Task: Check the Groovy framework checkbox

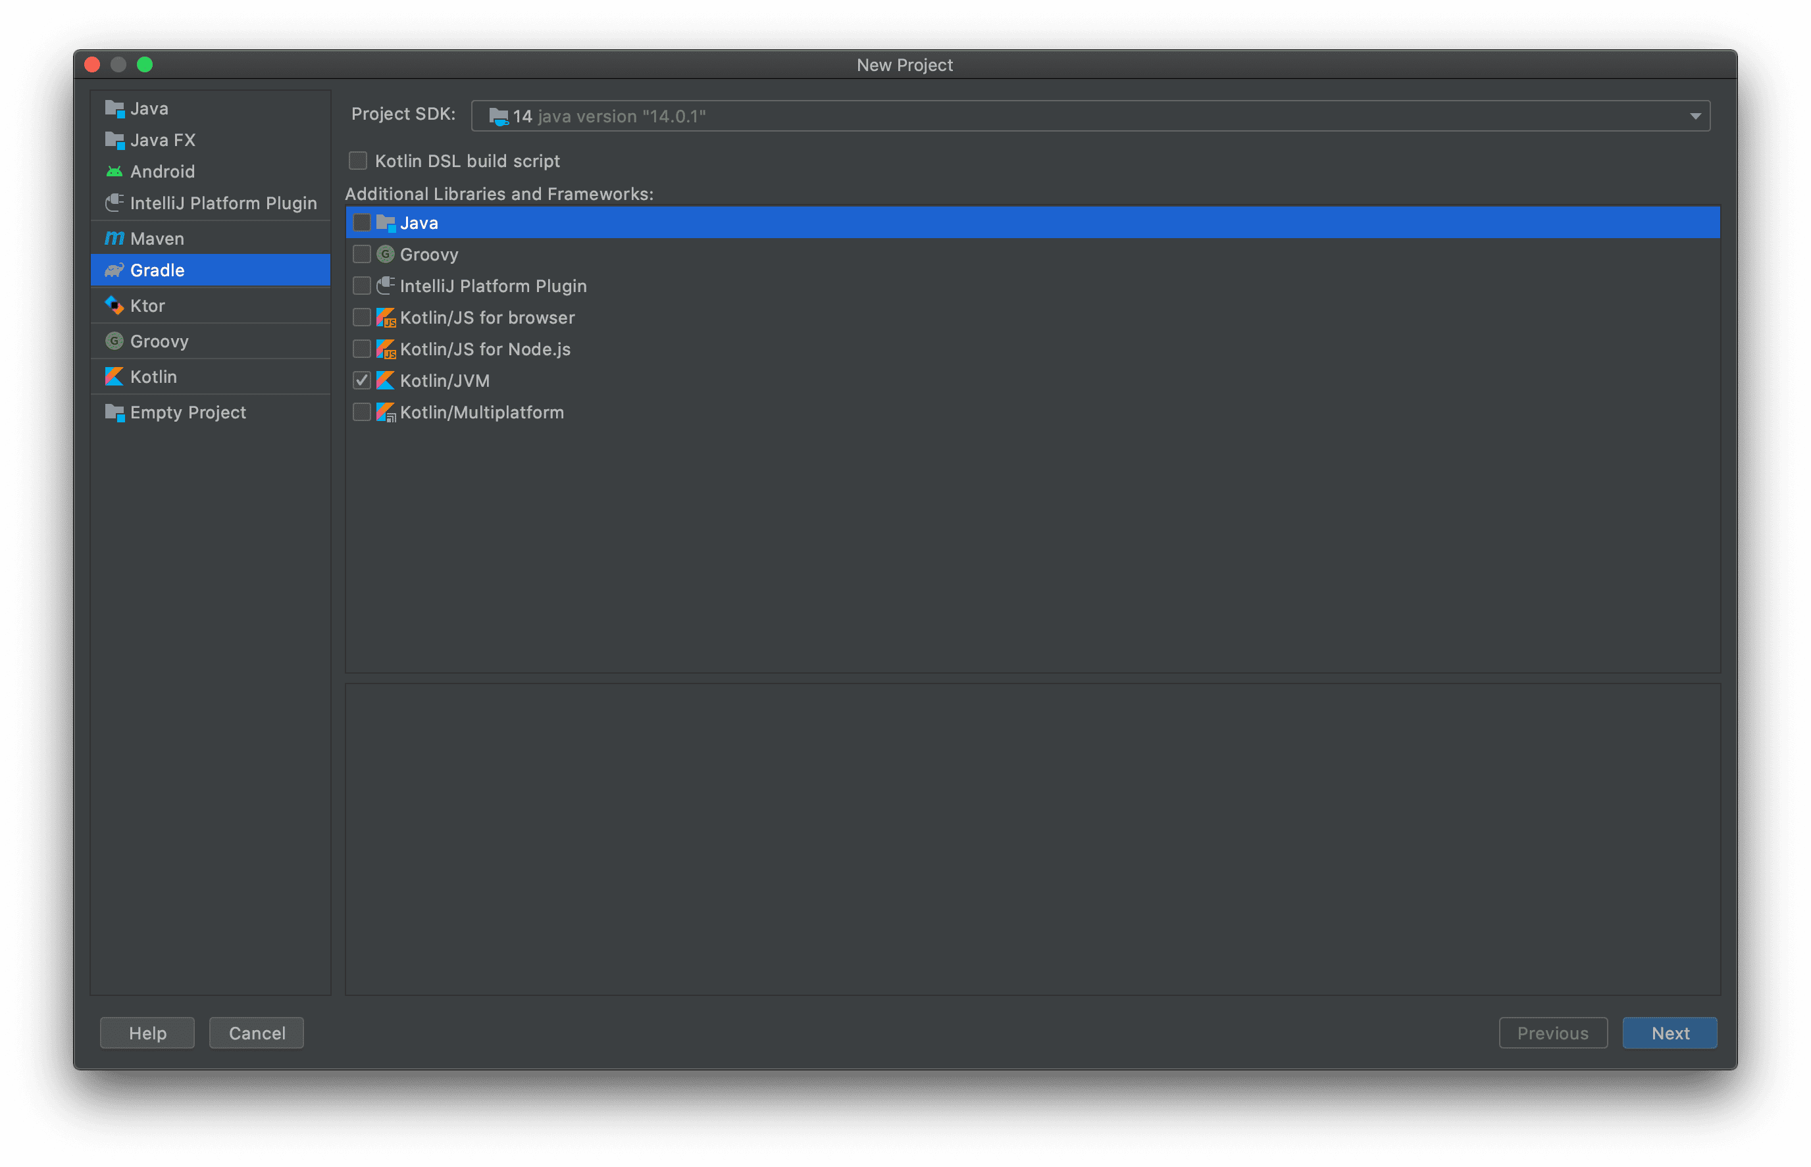Action: pos(361,255)
